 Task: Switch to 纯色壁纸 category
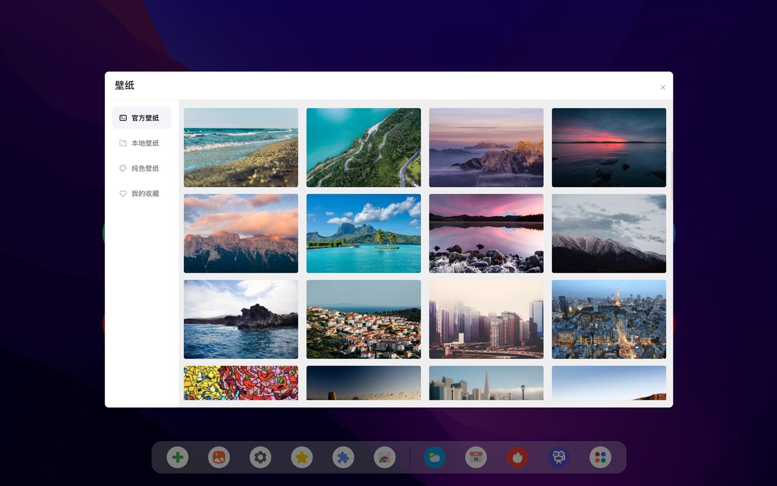[141, 168]
